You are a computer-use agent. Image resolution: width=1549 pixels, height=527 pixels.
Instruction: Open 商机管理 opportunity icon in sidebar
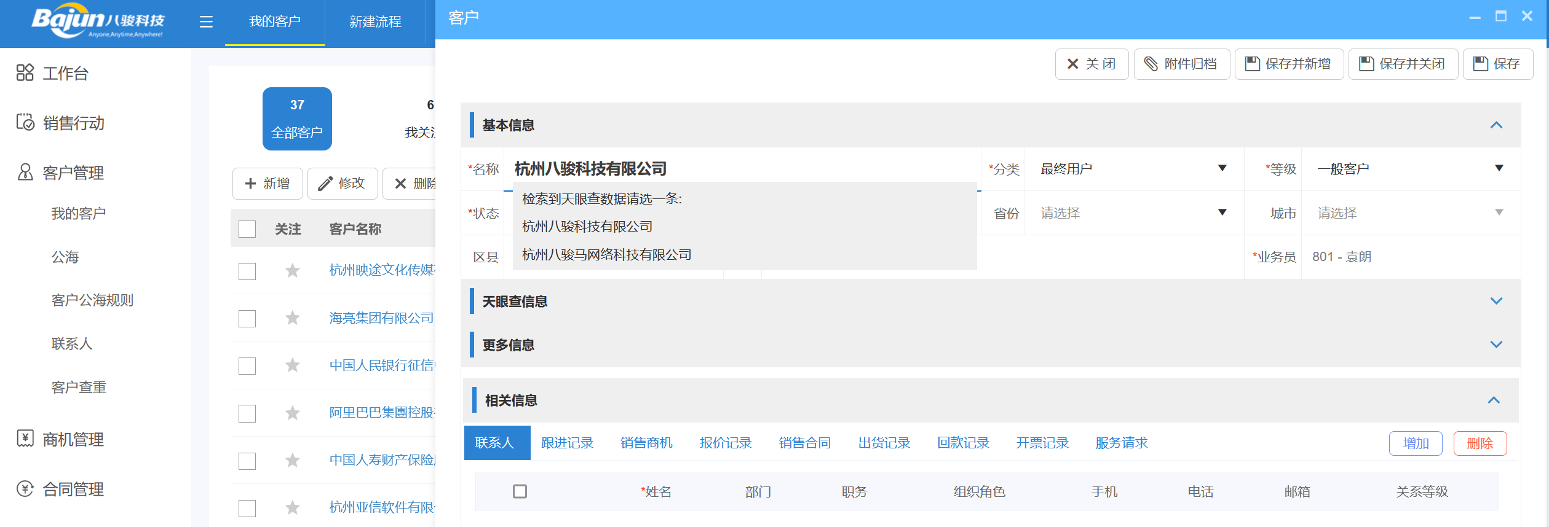(25, 439)
